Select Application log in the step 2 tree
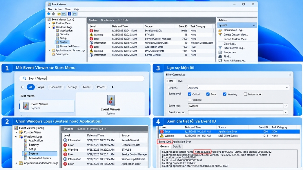 coord(36,141)
